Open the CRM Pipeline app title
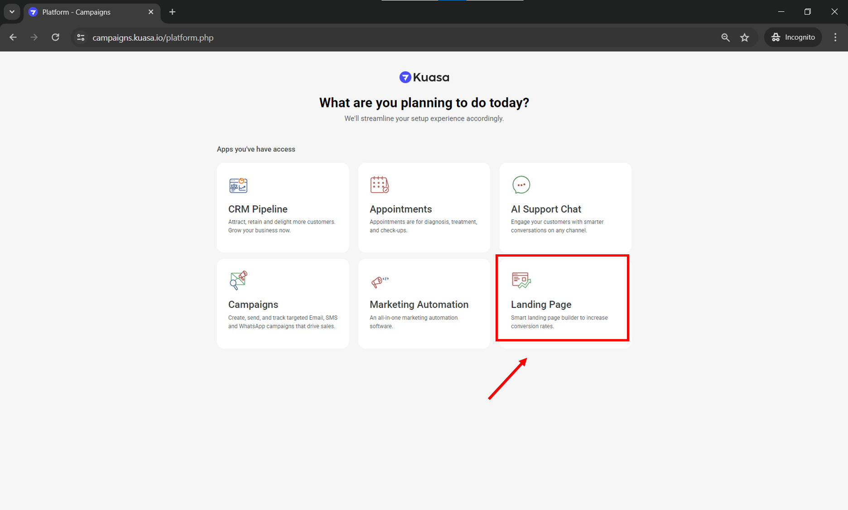848x510 pixels. tap(258, 209)
